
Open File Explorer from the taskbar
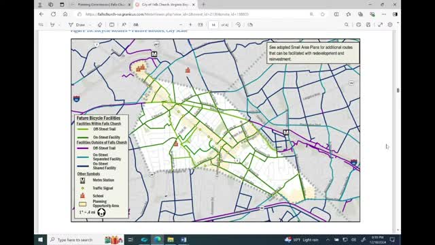pyautogui.click(x=171, y=240)
